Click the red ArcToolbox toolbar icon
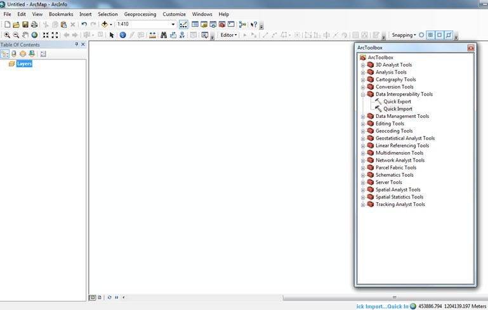The height and width of the screenshot is (310, 488). click(x=222, y=24)
